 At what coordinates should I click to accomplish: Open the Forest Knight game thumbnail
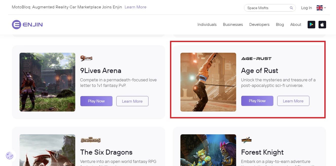208,150
